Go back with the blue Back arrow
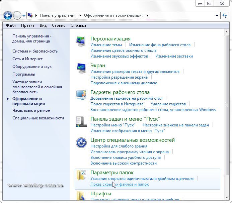 pyautogui.click(x=8, y=15)
